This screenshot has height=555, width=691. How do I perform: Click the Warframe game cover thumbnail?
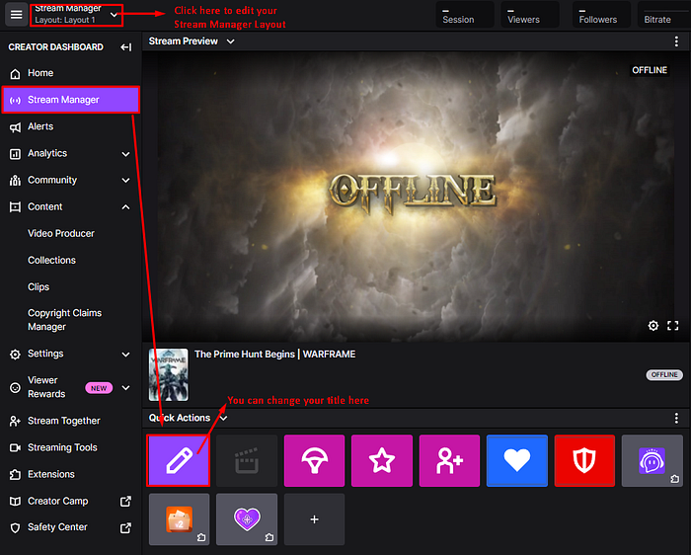pyautogui.click(x=169, y=374)
